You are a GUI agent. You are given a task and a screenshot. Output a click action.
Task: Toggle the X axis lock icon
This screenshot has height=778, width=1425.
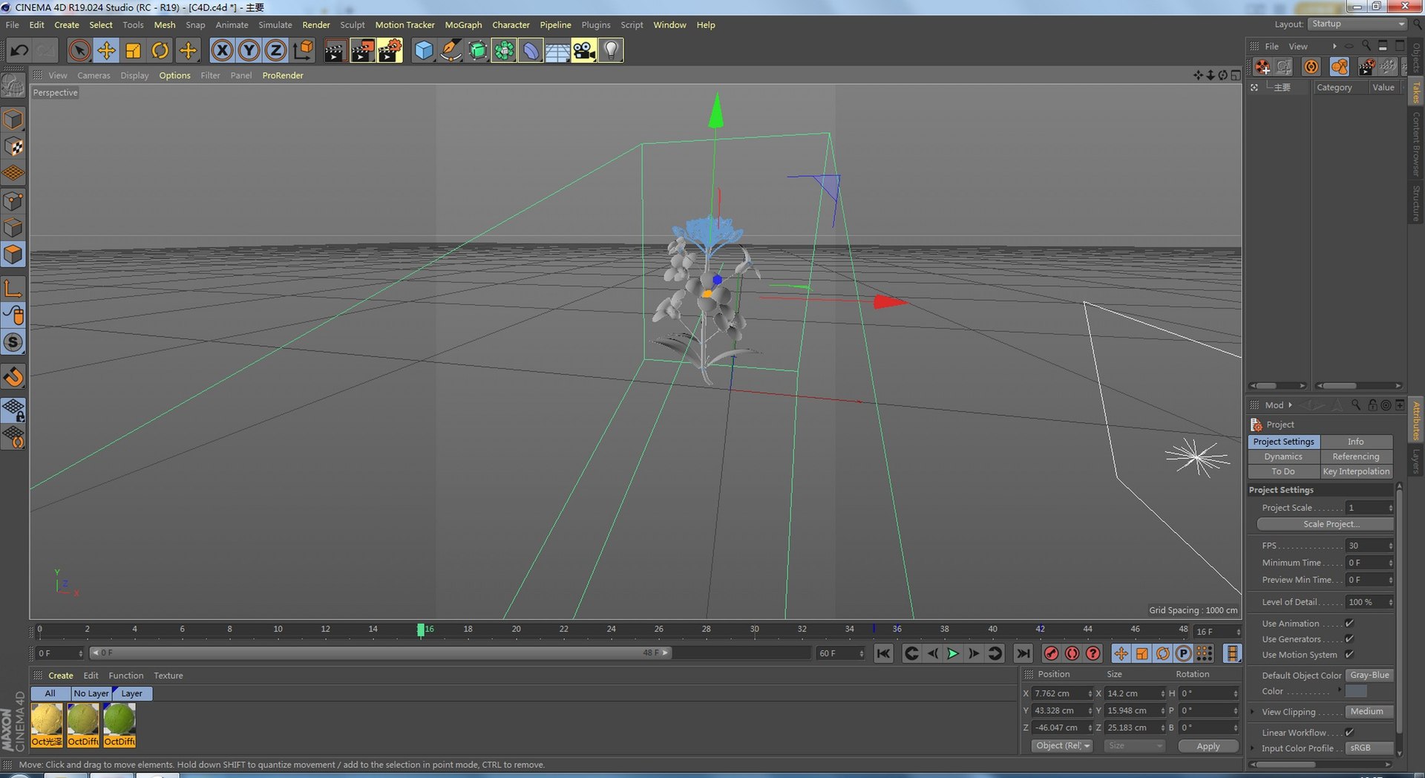[x=222, y=50]
